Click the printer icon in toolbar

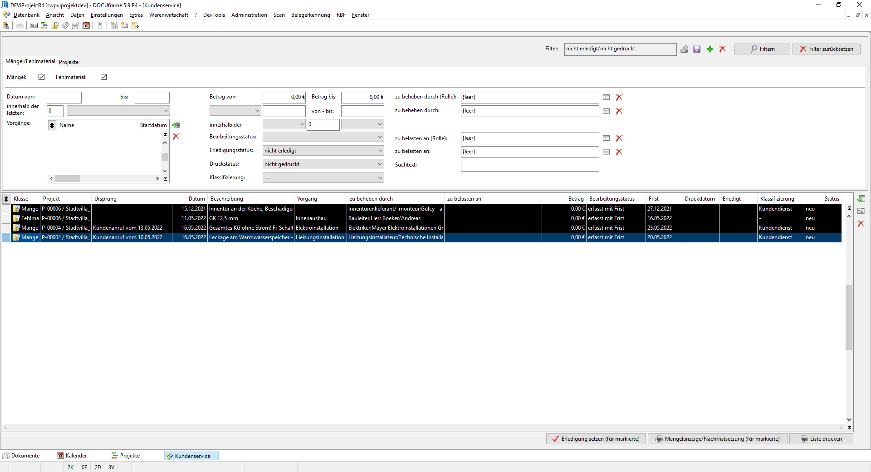(20, 25)
